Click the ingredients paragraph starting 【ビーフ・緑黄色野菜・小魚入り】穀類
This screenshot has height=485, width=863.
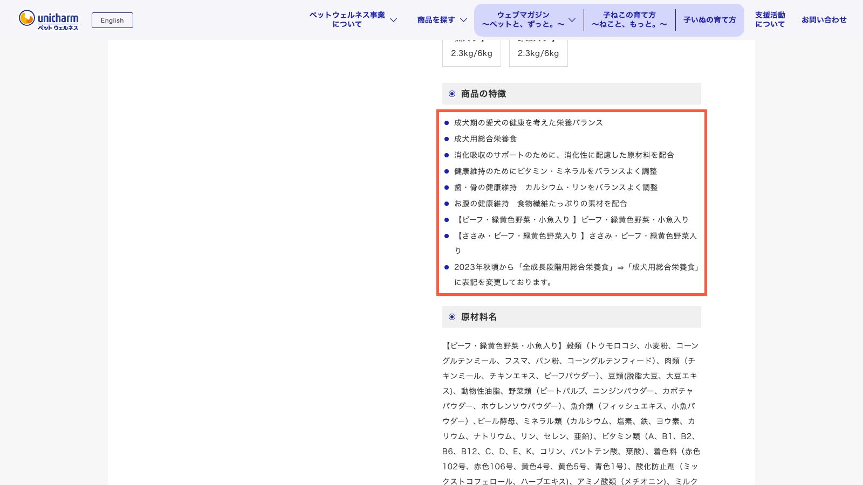571,413
